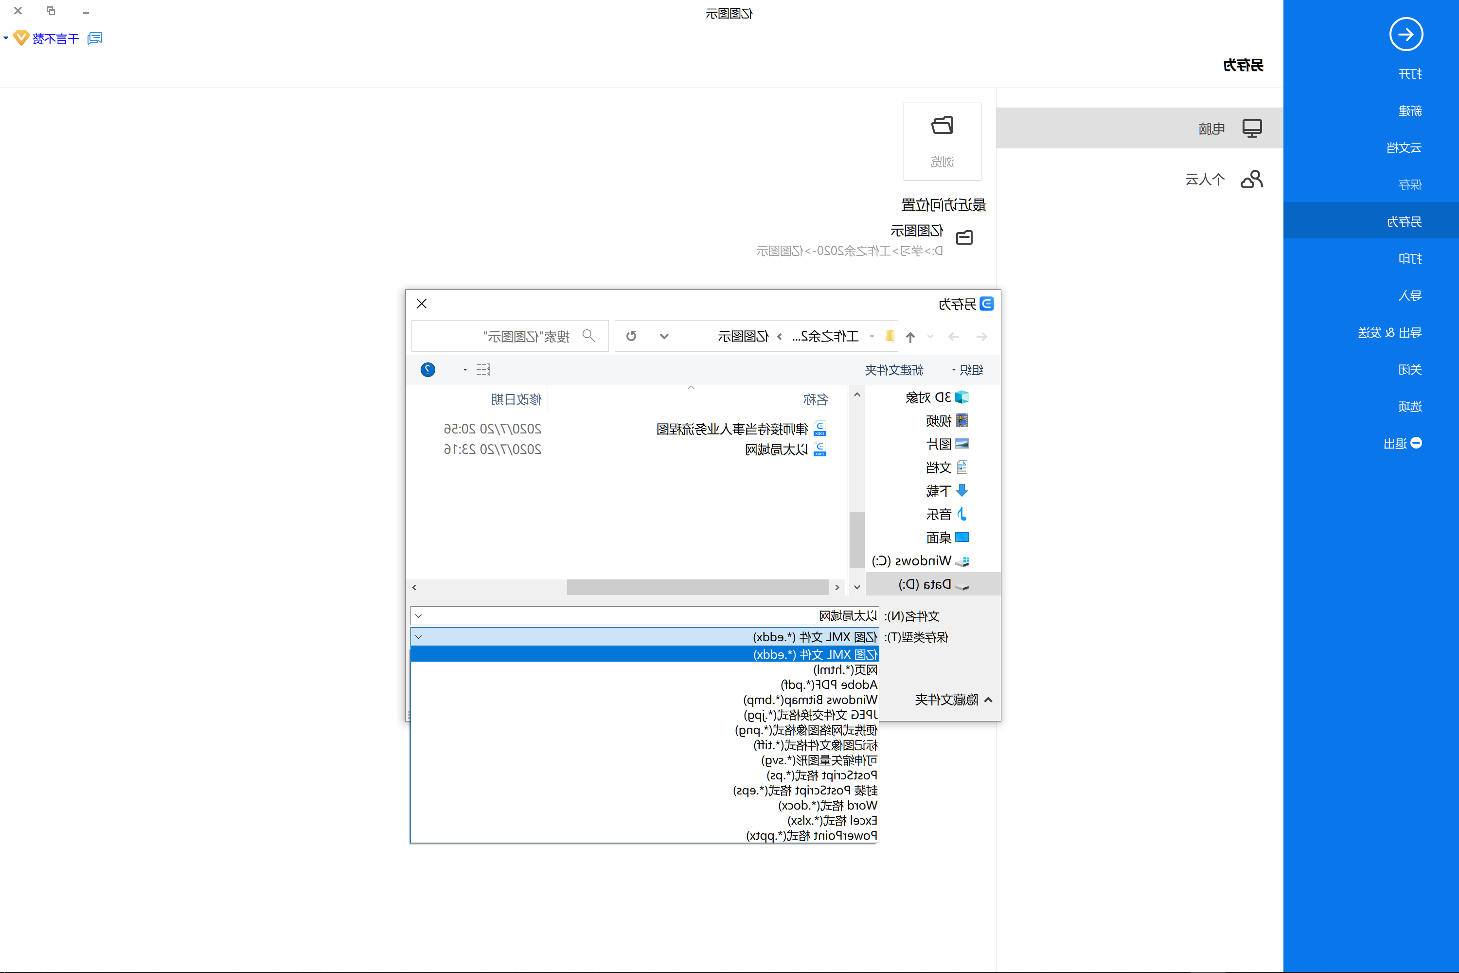The image size is (1459, 973).
Task: Select 导出 & 发送 in the blue sidebar
Action: click(x=1389, y=333)
